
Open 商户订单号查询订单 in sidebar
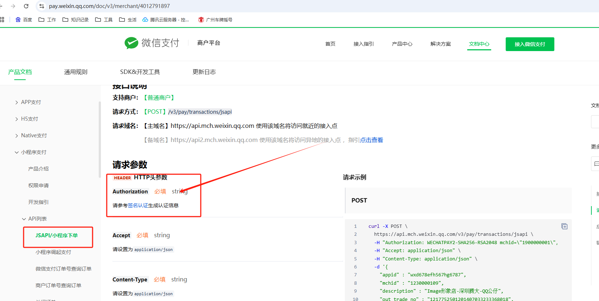tap(58, 285)
